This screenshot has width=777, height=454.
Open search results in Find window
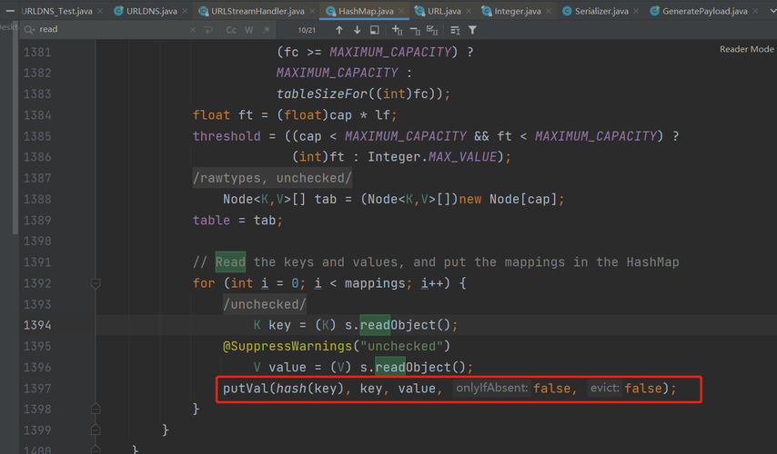tap(375, 30)
